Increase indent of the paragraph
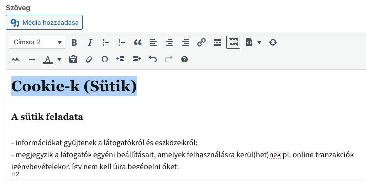 tap(137, 59)
